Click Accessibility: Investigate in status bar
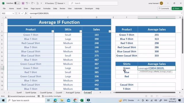The width and height of the screenshot is (184, 103). click(x=51, y=96)
